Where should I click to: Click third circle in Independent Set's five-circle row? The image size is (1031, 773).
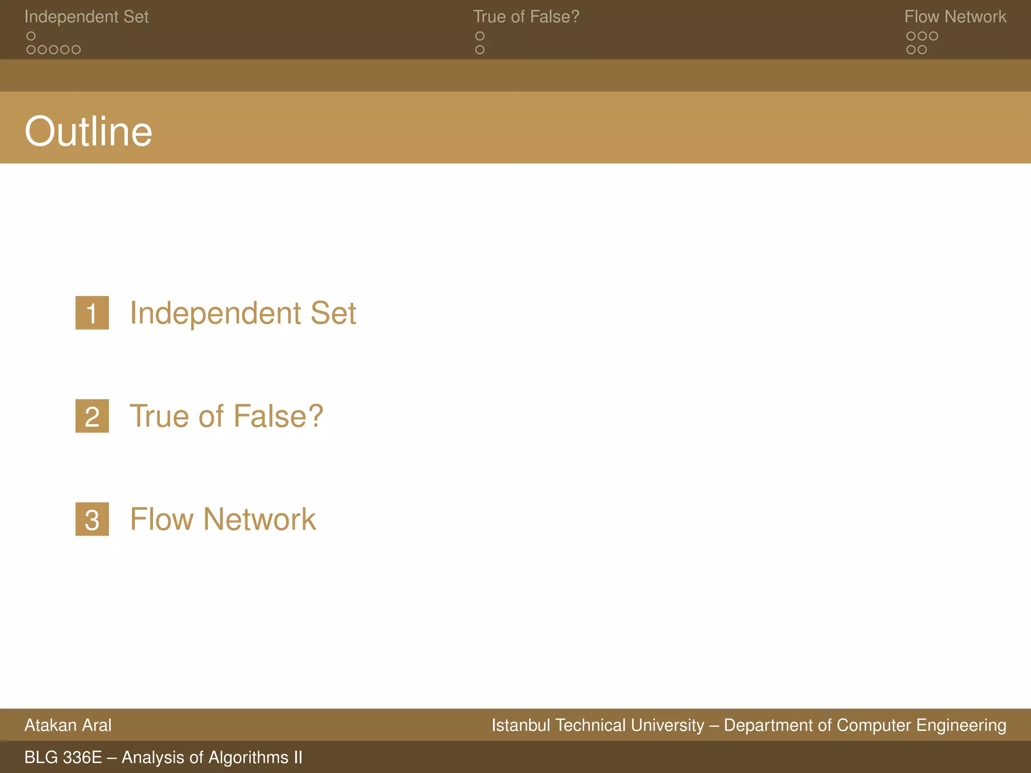pos(53,50)
